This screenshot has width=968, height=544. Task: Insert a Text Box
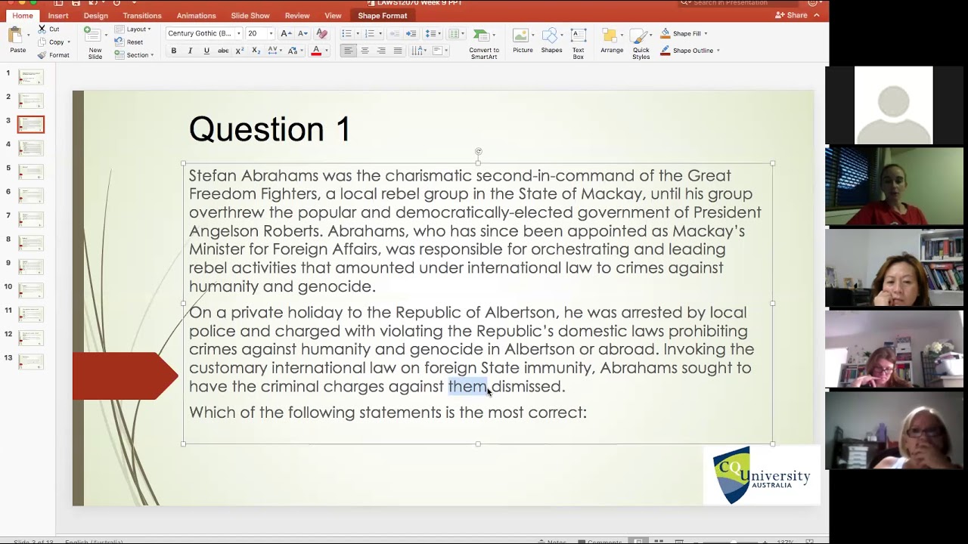(x=578, y=43)
